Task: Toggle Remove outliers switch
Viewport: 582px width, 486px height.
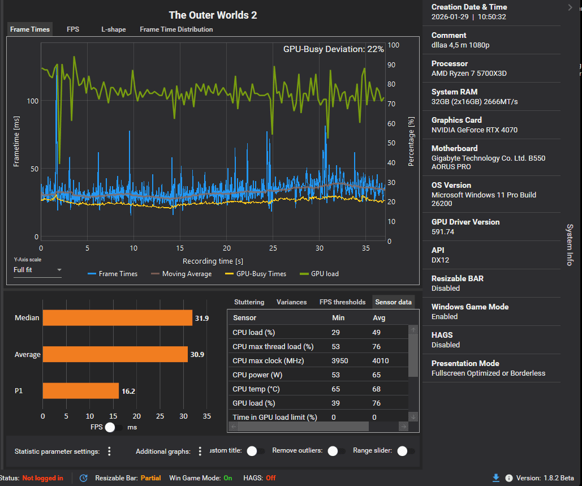Action: (x=337, y=451)
